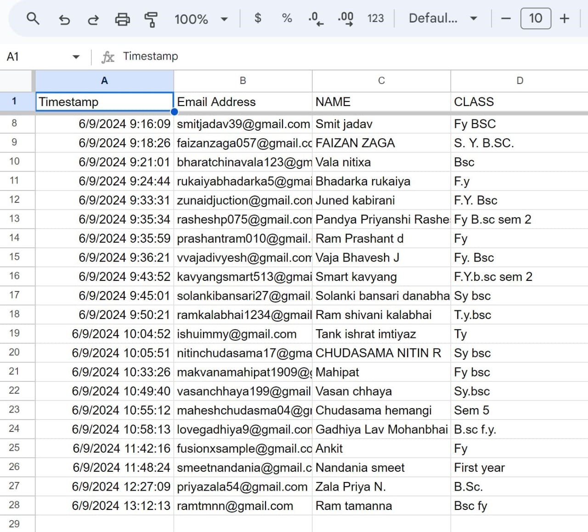Select row 15 header

coord(15,257)
